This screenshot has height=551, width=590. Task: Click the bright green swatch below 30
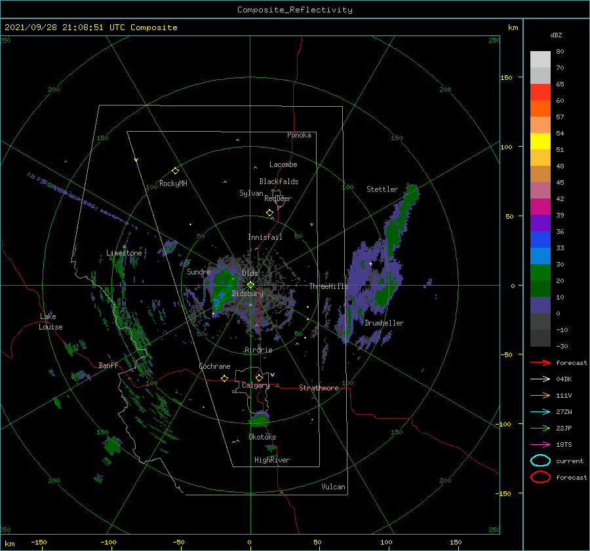click(x=540, y=273)
